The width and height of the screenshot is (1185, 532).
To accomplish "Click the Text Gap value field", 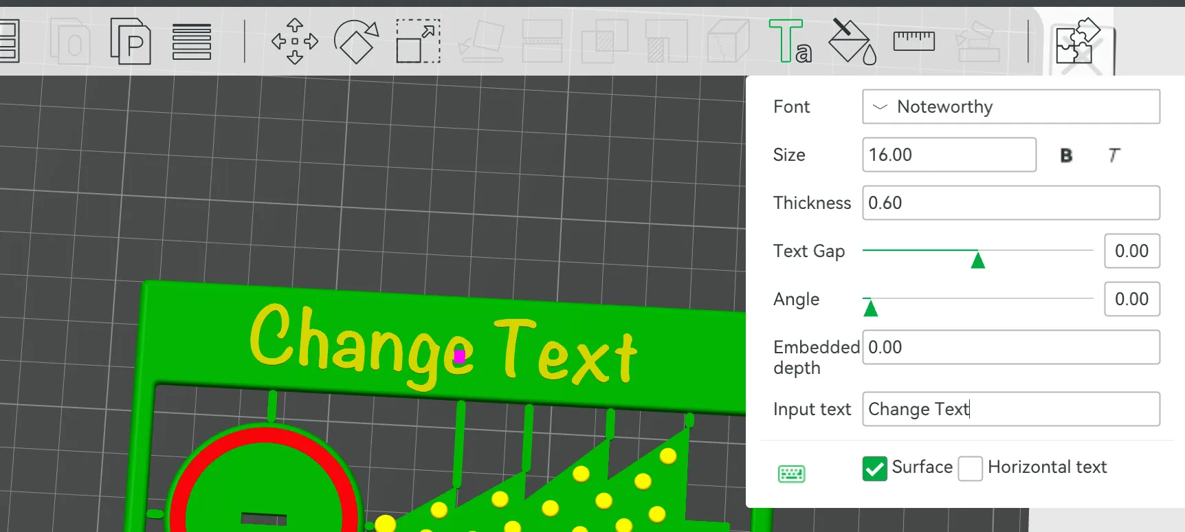I will (x=1132, y=251).
